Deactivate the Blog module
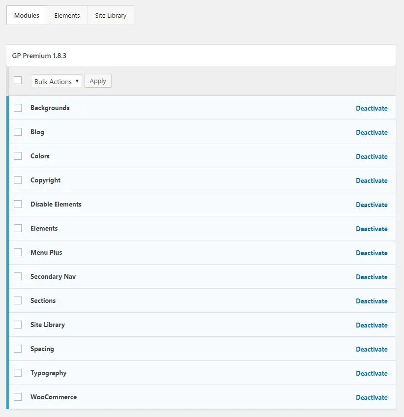Viewport: 404px width, 417px height. click(372, 132)
